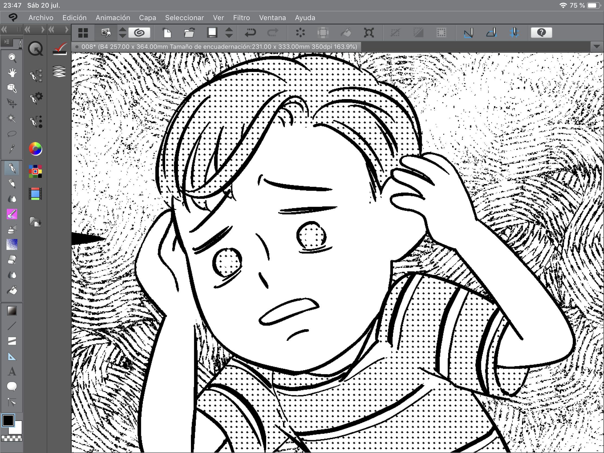Open the Layer Property palette
Screen dimensions: 604x453
(x=60, y=49)
